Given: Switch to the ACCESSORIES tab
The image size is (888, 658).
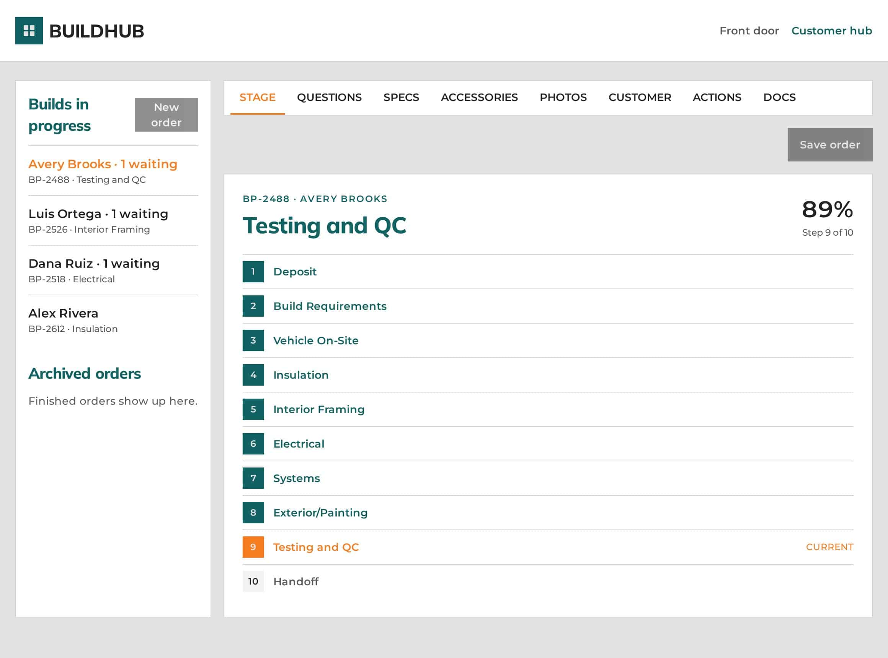Looking at the screenshot, I should [x=479, y=98].
